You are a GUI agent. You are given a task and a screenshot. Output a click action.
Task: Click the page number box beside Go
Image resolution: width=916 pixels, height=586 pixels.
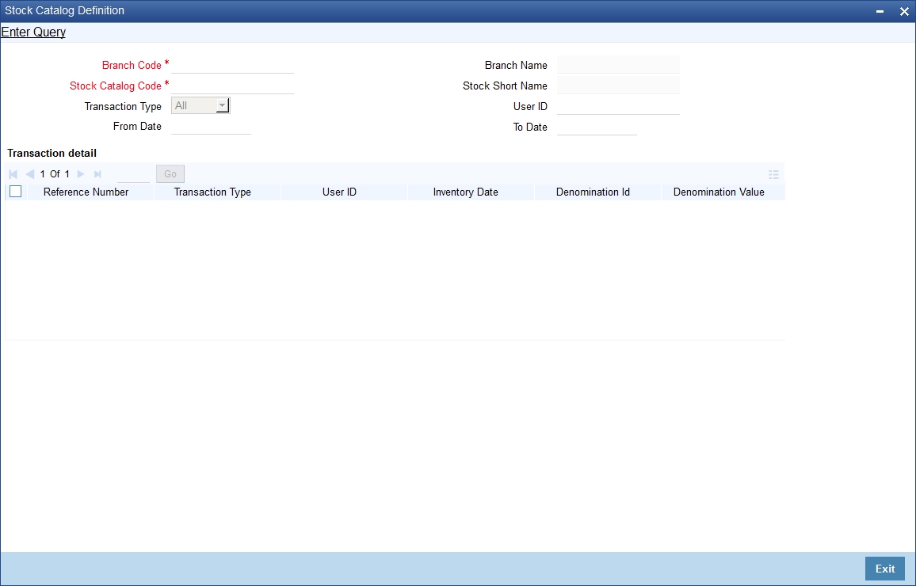click(133, 174)
